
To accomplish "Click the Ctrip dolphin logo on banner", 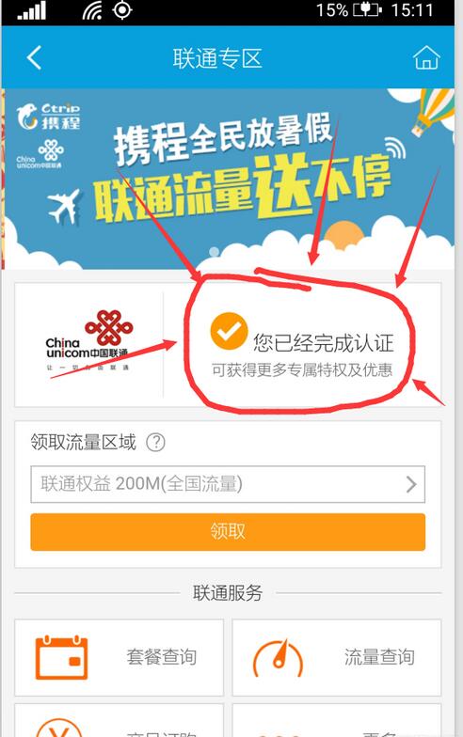I will (x=49, y=117).
